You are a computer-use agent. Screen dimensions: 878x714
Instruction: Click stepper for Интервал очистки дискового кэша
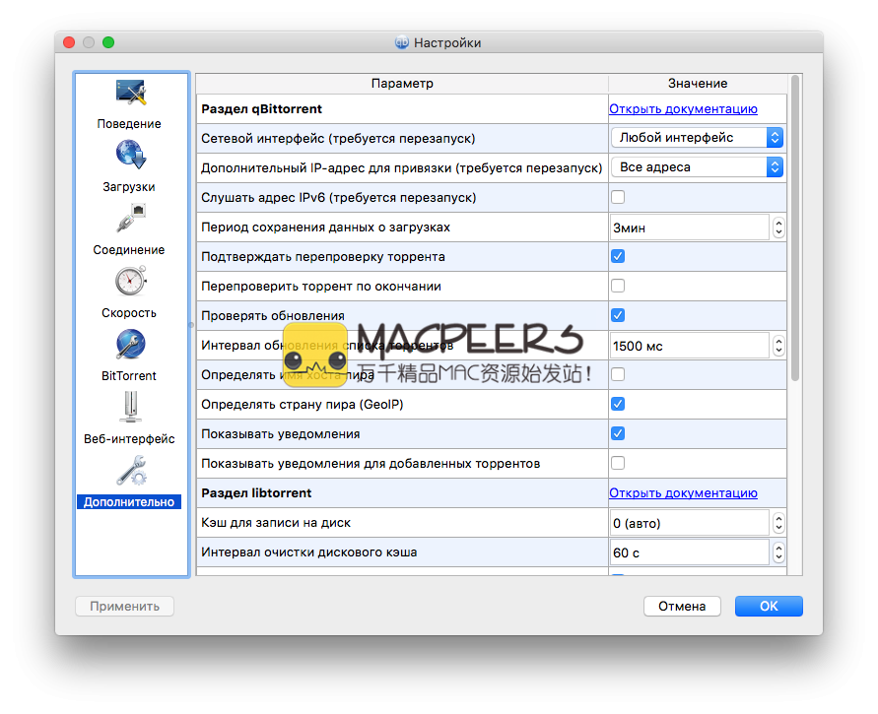[x=778, y=552]
